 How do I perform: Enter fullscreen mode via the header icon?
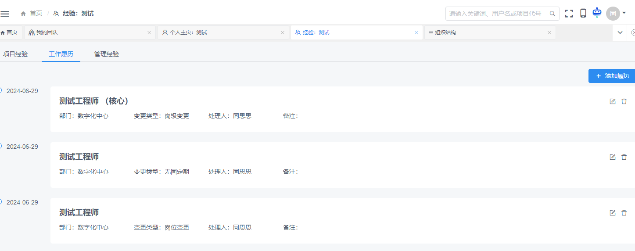pyautogui.click(x=569, y=14)
